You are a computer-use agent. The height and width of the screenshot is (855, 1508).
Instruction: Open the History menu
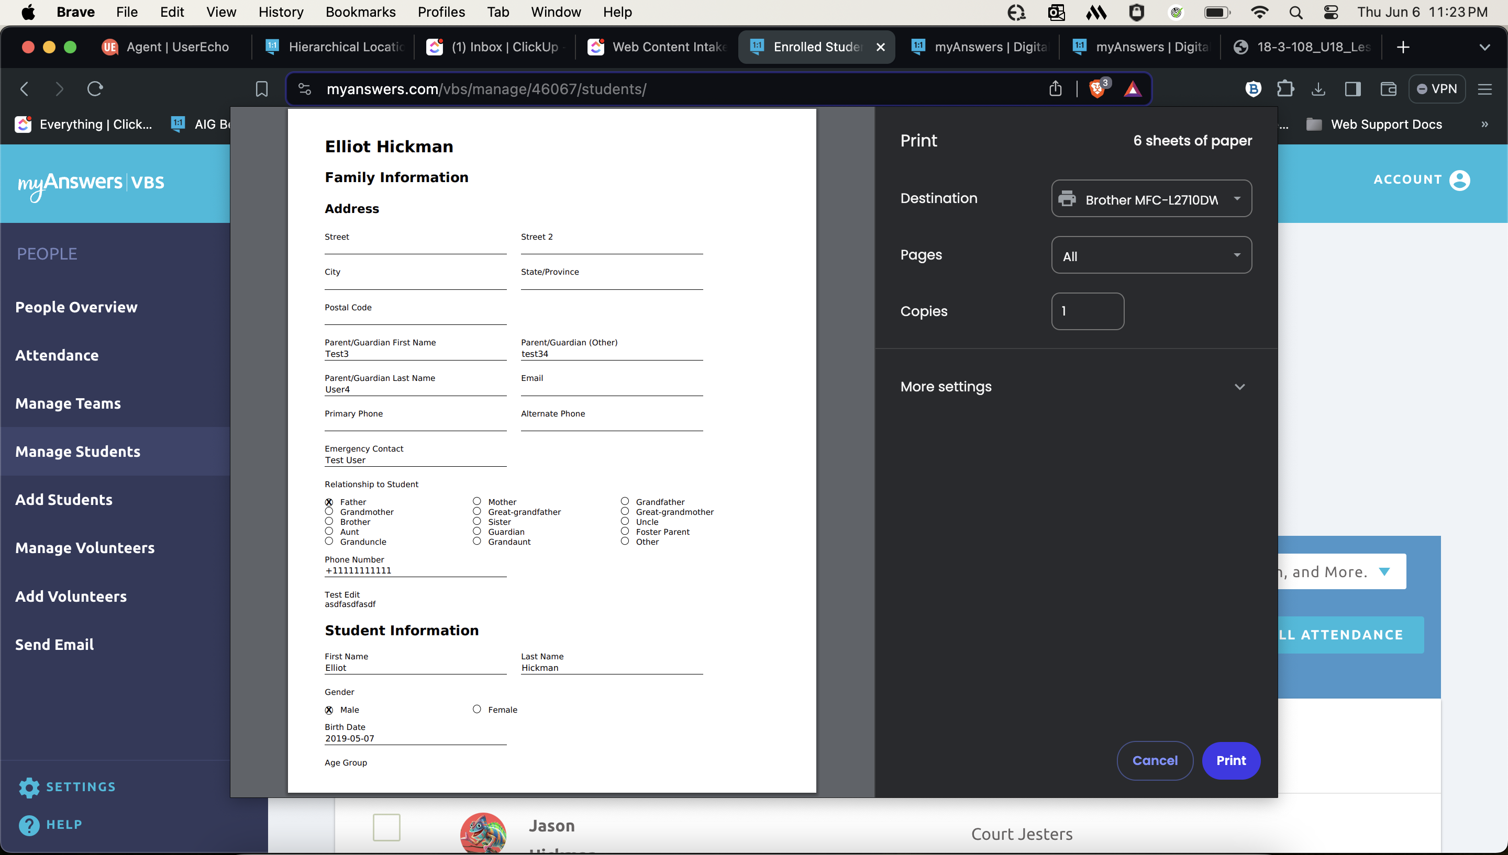(281, 13)
